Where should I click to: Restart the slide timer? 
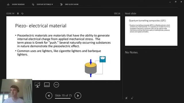22,13
